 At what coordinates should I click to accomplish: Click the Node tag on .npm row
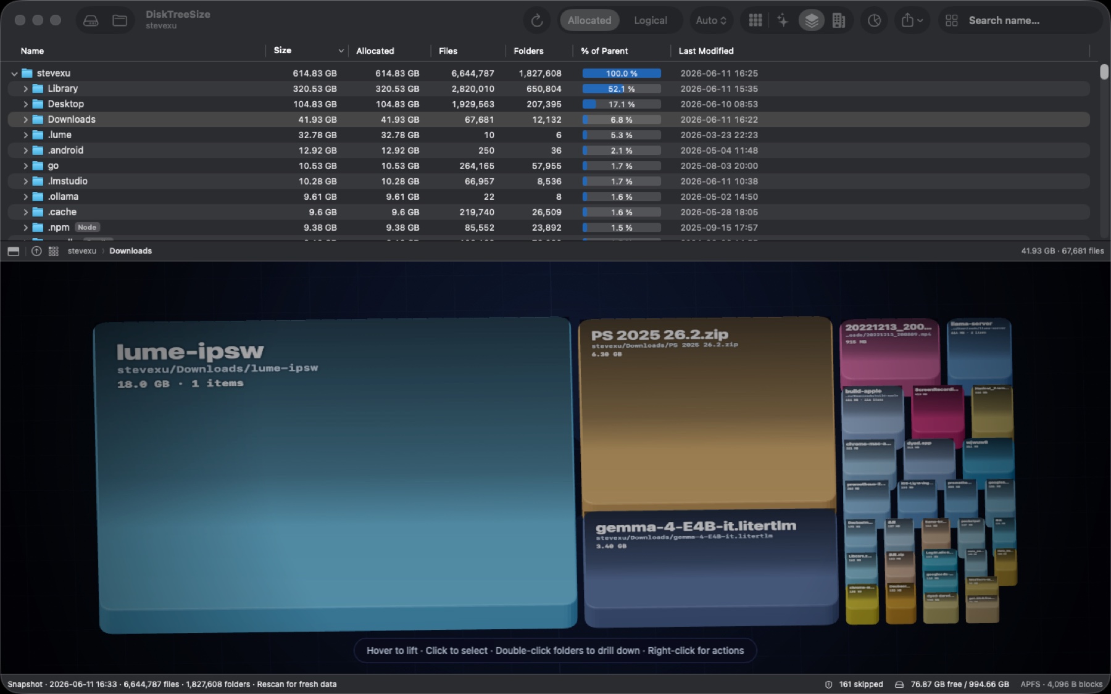tap(87, 228)
